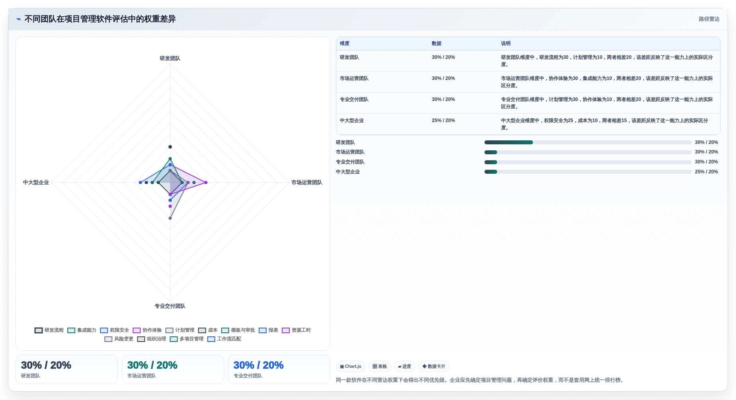Click the 工作流匹配 legend entry

[224, 339]
